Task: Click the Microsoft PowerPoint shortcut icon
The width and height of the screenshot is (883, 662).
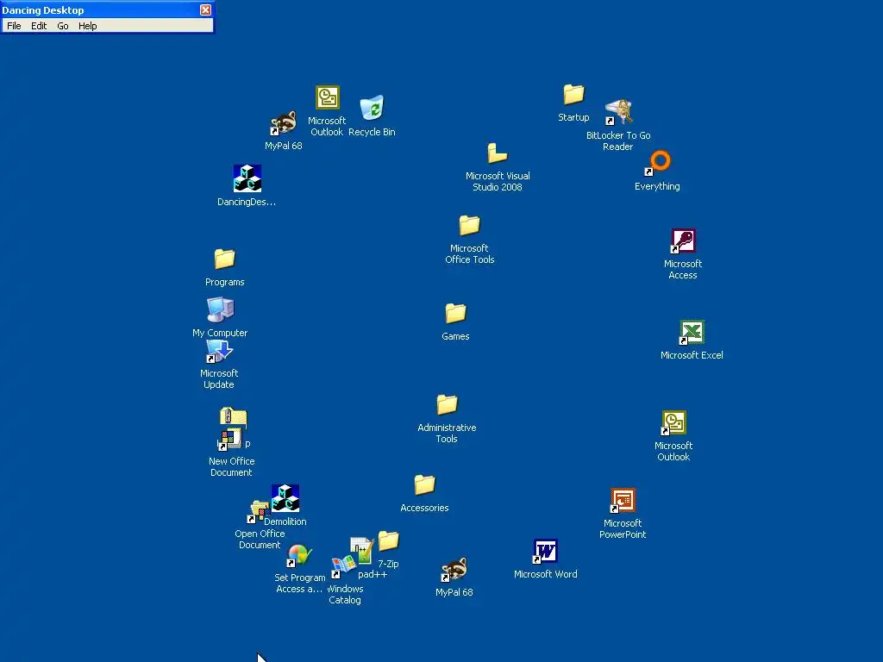Action: pos(623,501)
